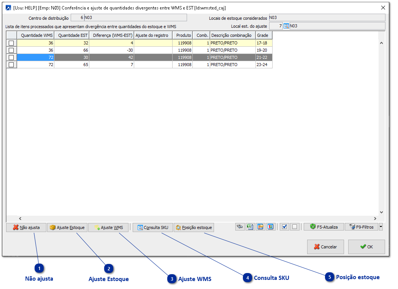
Task: Open F9-Filtros filters
Action: point(362,227)
